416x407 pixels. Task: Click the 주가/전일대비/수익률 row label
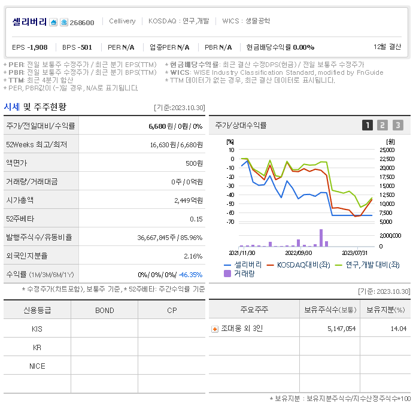(x=41, y=126)
